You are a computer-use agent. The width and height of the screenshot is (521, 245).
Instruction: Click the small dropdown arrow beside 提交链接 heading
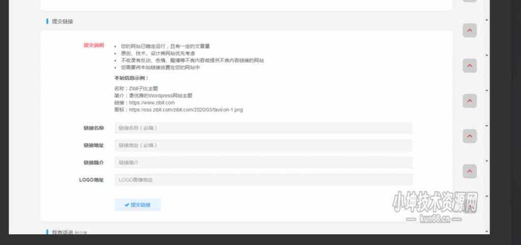click(x=487, y=20)
